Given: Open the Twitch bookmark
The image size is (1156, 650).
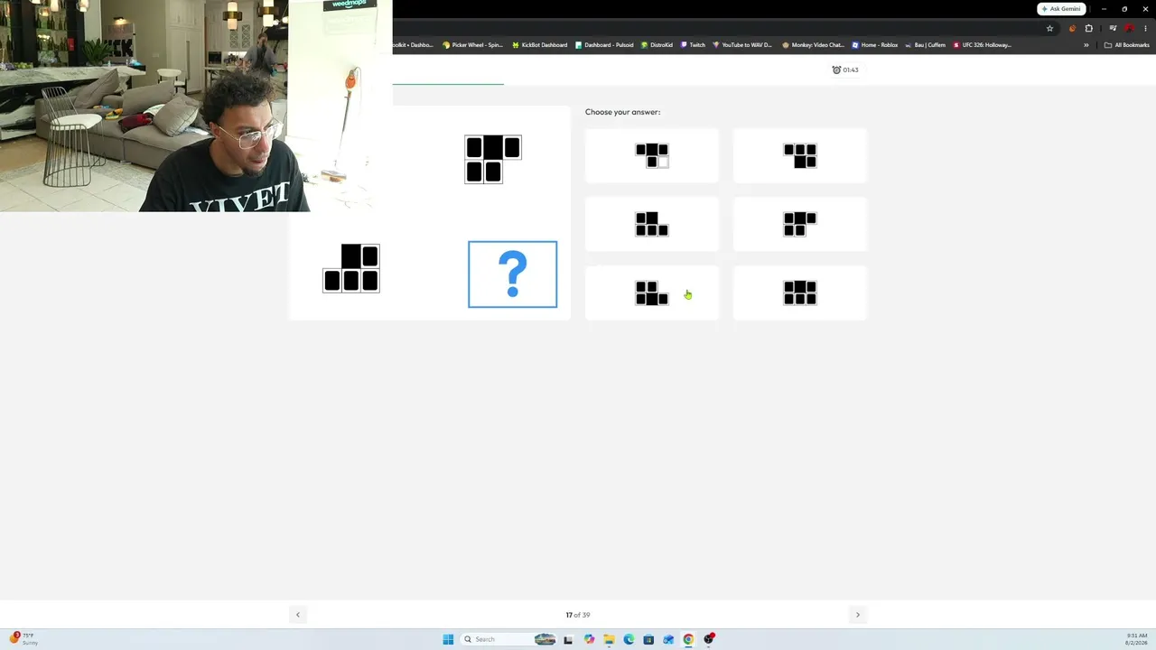Looking at the screenshot, I should click(x=693, y=45).
